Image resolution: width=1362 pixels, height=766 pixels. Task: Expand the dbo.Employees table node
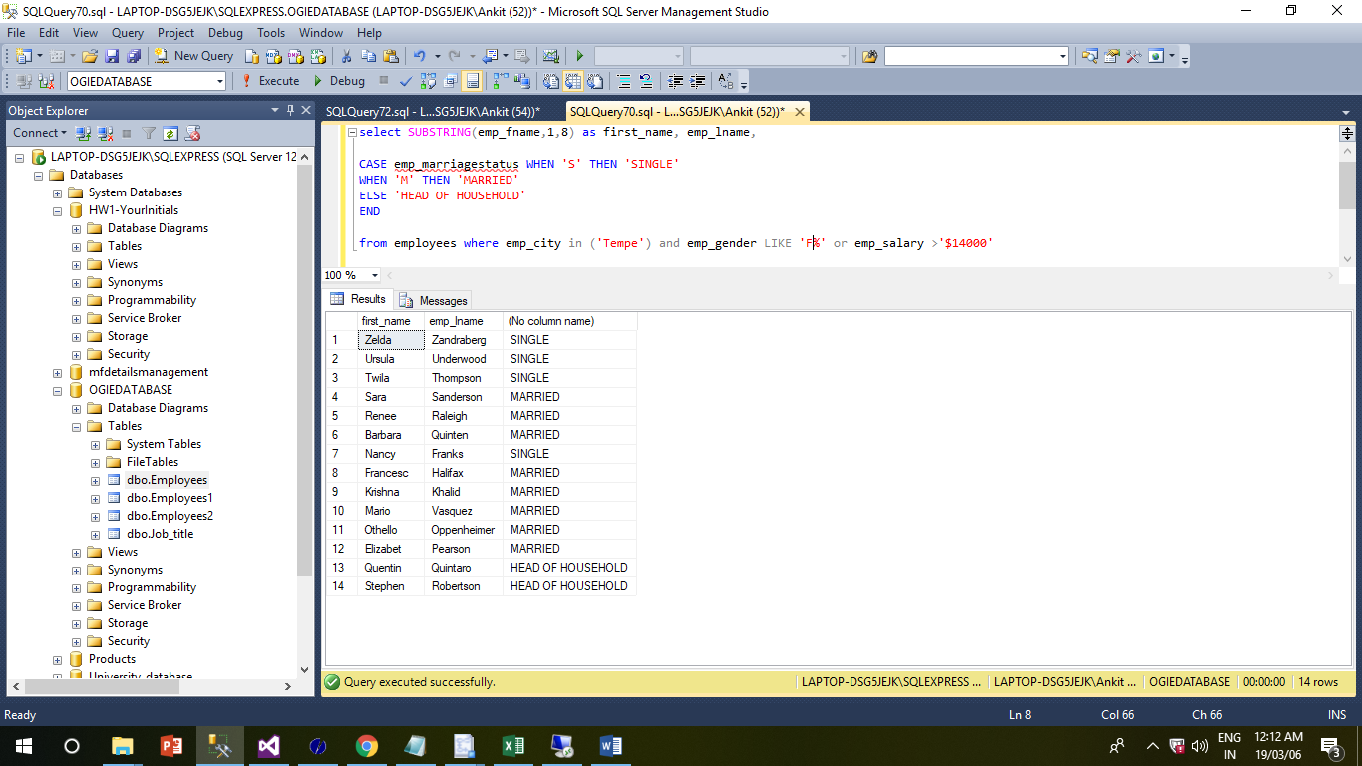(96, 480)
